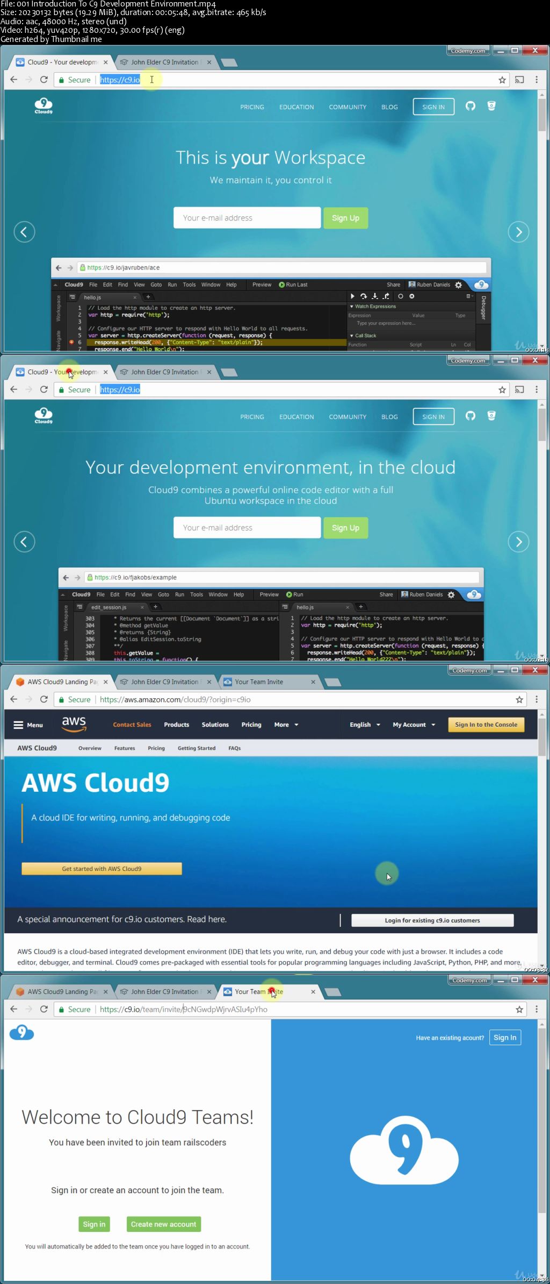This screenshot has height=1284, width=550.
Task: Open a new tab in the AWS Cloud9 window
Action: [x=333, y=683]
